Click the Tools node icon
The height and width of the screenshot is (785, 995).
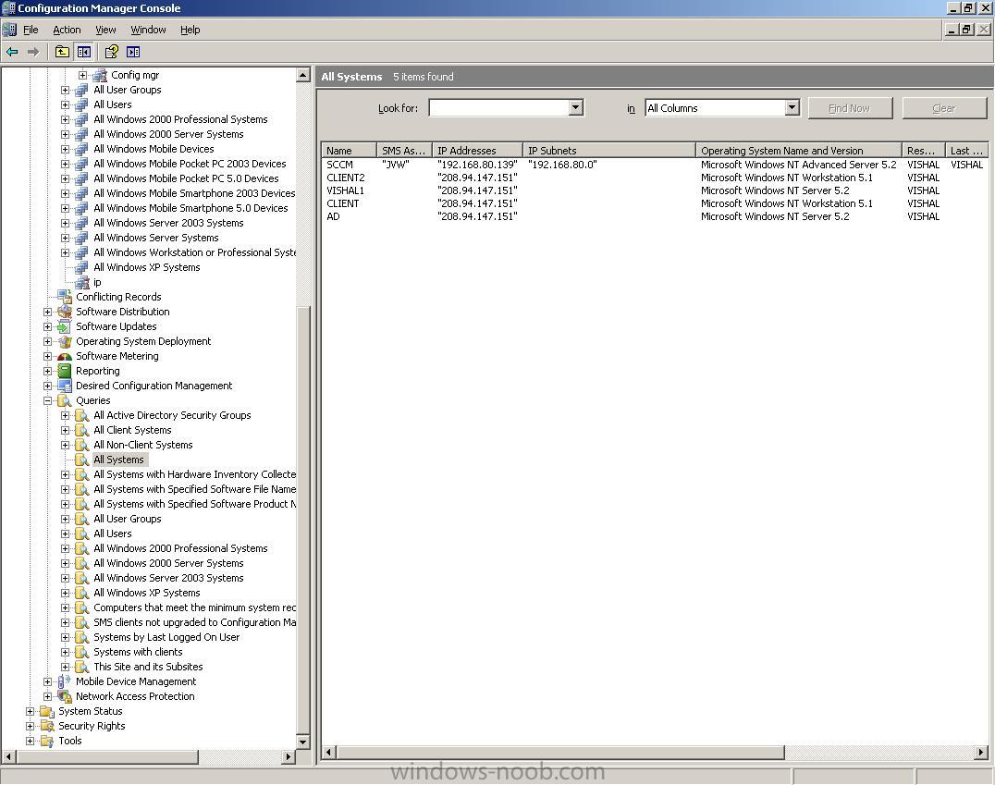click(x=47, y=741)
